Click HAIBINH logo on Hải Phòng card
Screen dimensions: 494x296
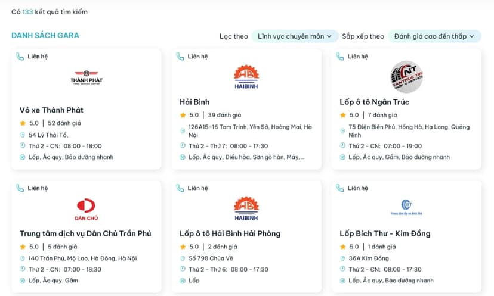pyautogui.click(x=246, y=208)
